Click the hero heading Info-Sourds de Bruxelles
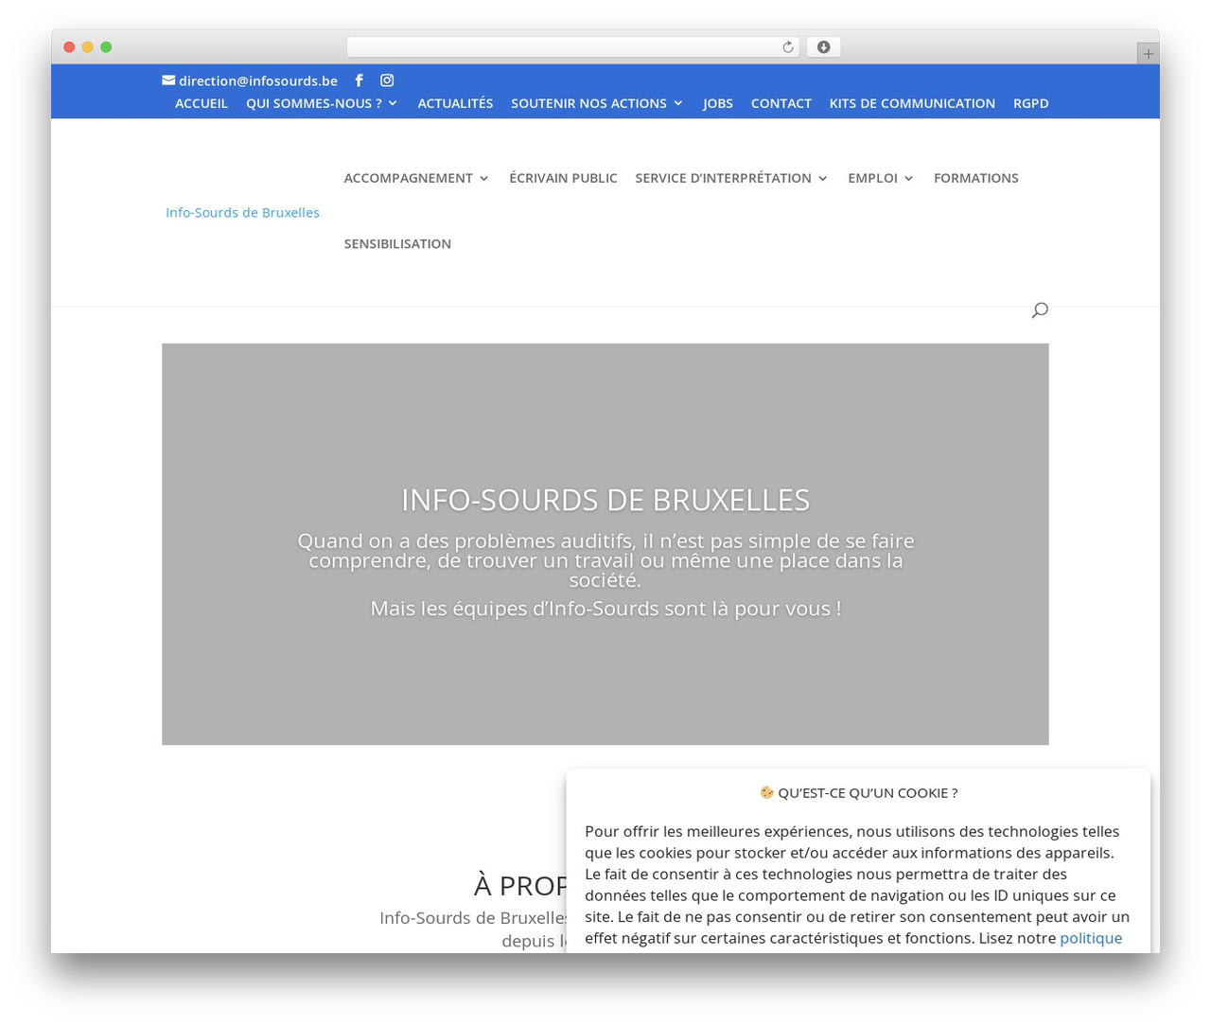The image size is (1211, 1026). pyautogui.click(x=605, y=500)
